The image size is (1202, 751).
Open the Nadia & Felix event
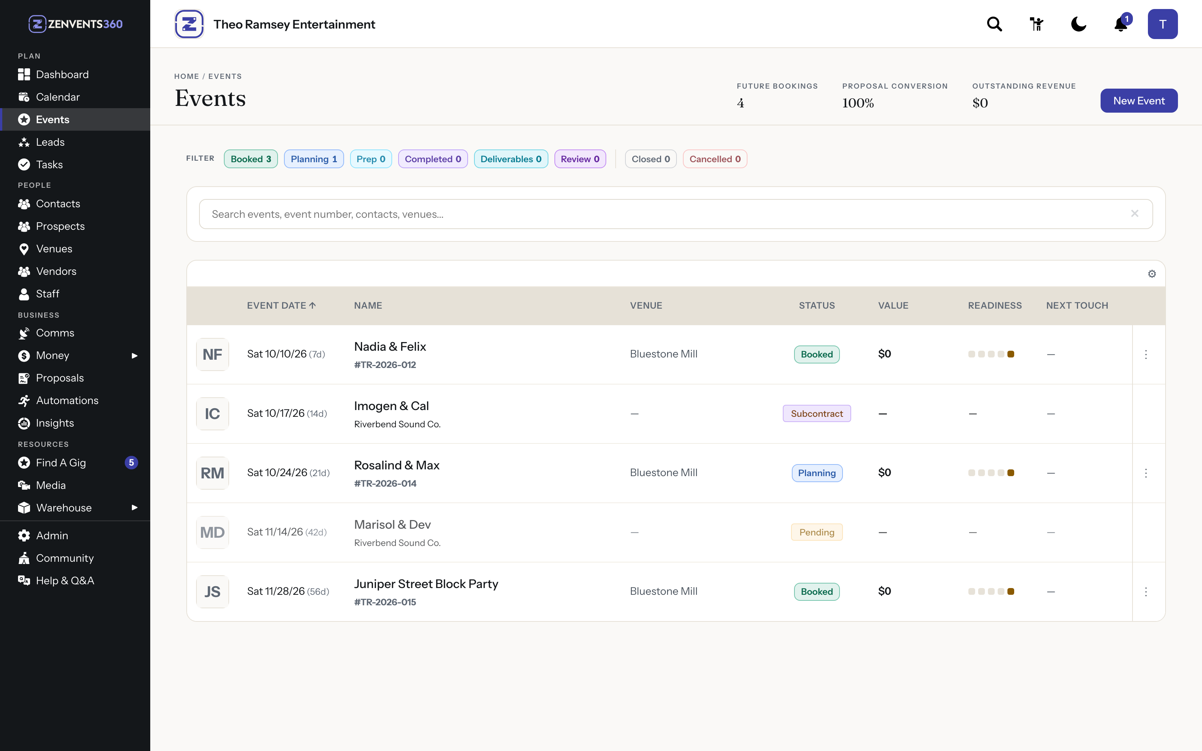390,347
